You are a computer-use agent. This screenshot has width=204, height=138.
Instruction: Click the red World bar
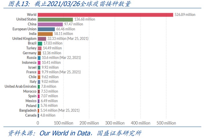pyautogui.click(x=106, y=15)
